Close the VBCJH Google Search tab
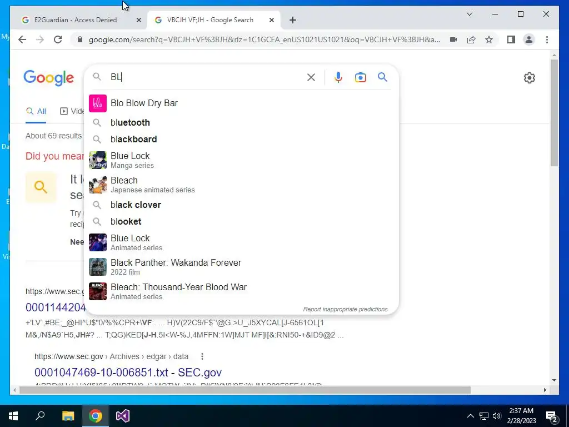Viewport: 569px width, 427px height. point(271,21)
